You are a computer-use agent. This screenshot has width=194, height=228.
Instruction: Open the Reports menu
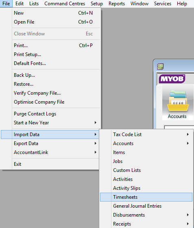tap(117, 4)
